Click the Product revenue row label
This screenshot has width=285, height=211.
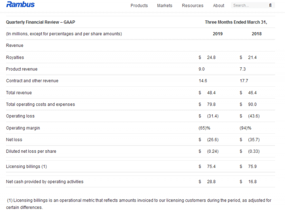[x=21, y=69]
